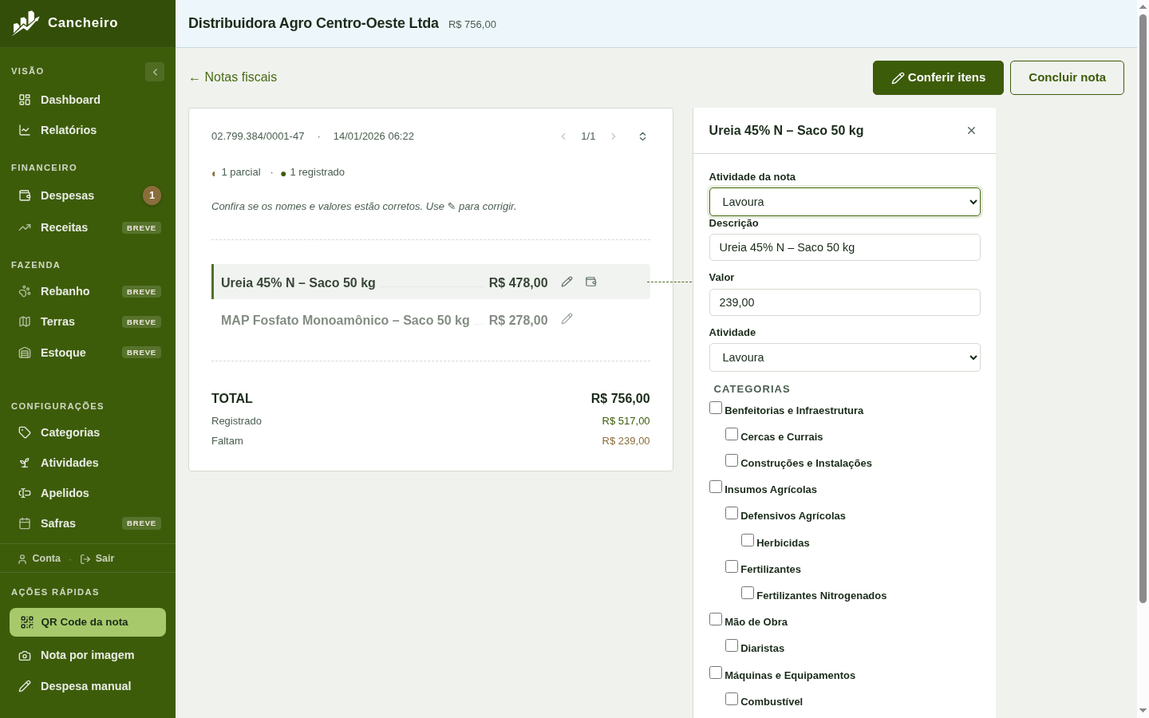The image size is (1149, 718).
Task: Tick the Diaristas checkbox
Action: click(x=732, y=645)
